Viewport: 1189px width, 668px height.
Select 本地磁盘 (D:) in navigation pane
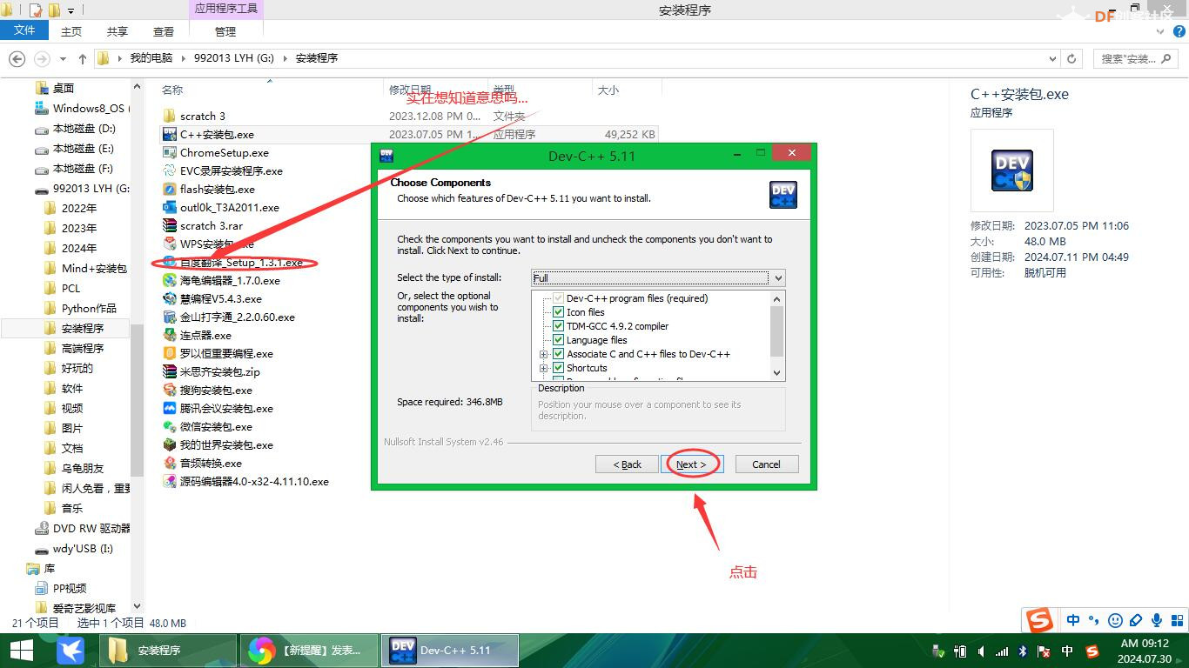point(84,129)
